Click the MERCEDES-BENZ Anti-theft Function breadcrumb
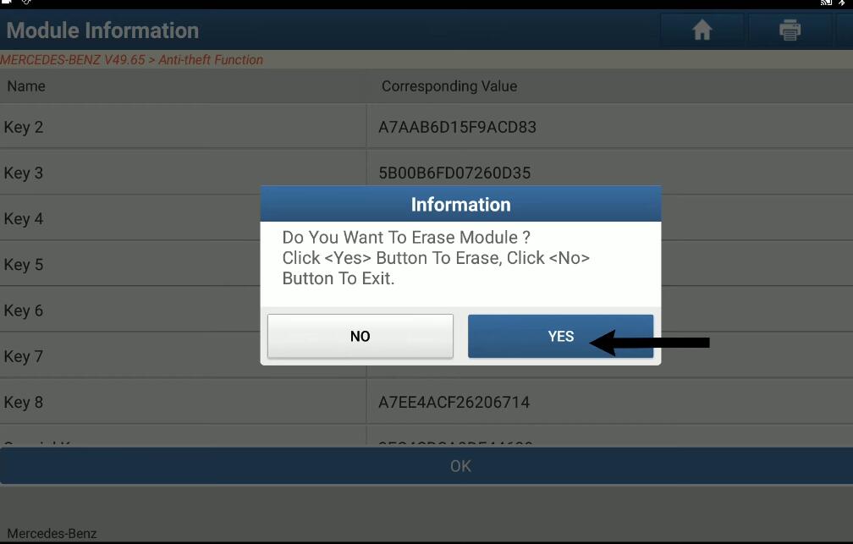This screenshot has width=853, height=544. click(x=132, y=60)
